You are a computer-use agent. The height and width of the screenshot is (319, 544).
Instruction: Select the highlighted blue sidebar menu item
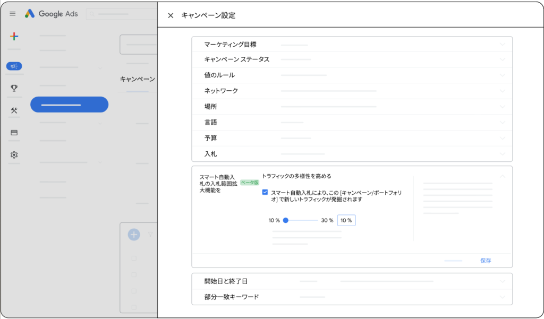pyautogui.click(x=69, y=105)
